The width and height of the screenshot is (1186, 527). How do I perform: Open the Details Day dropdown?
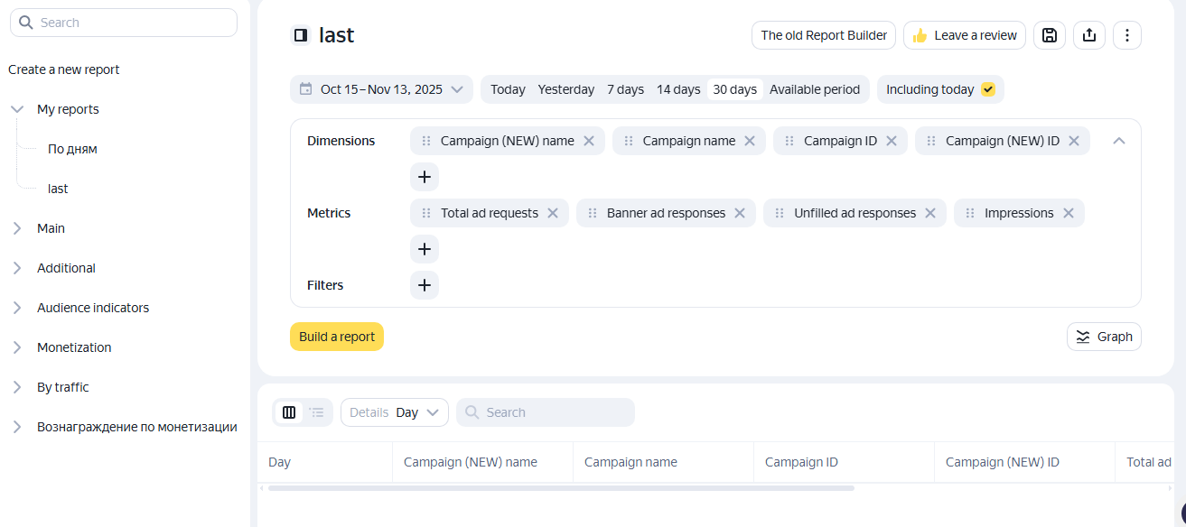point(394,412)
